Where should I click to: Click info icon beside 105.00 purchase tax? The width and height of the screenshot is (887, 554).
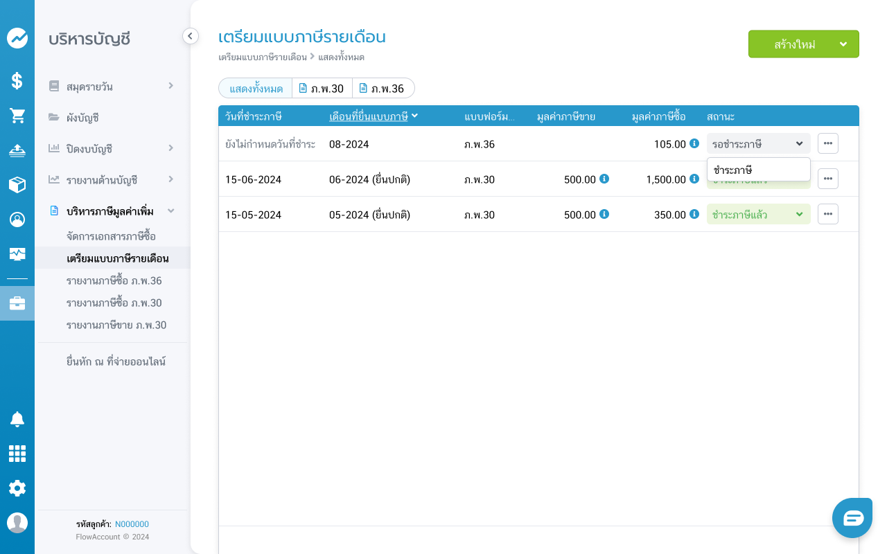click(x=694, y=143)
